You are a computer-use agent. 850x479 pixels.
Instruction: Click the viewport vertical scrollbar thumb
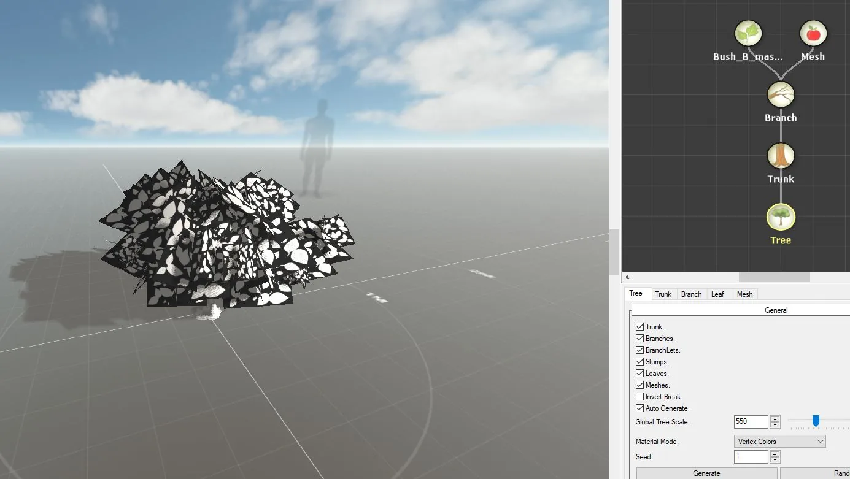click(614, 251)
